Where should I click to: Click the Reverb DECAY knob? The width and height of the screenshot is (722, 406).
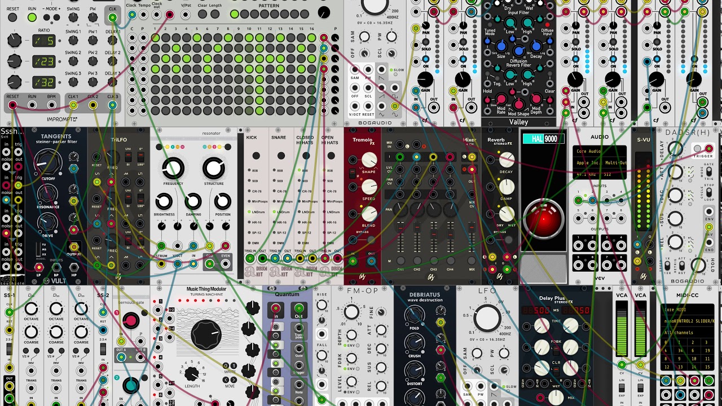(x=507, y=160)
